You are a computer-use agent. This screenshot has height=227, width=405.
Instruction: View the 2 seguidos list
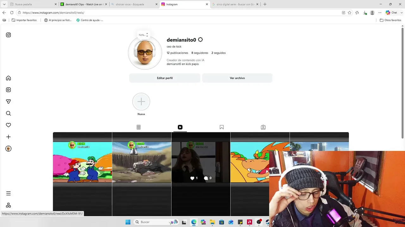[x=219, y=53]
